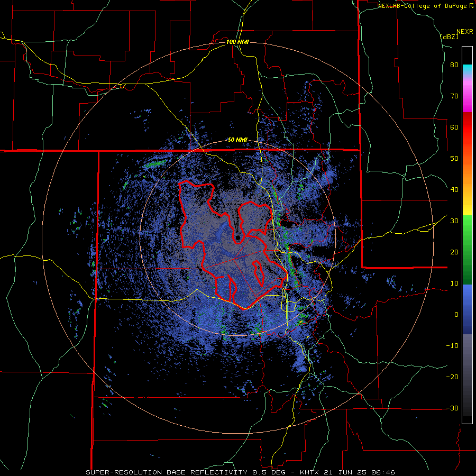
Task: Select the 30 value on dBZ scale
Action: (x=454, y=221)
